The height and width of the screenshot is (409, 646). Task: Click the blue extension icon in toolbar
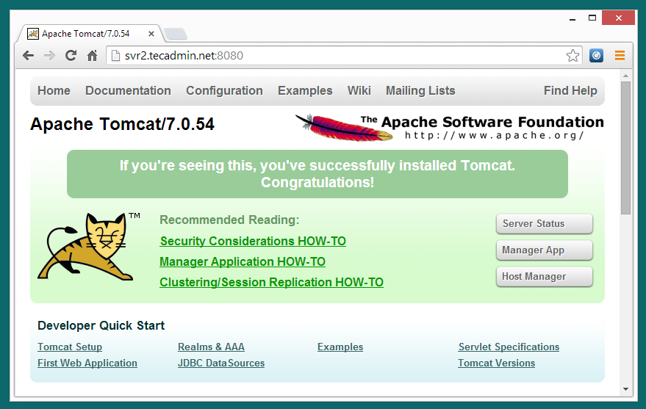click(596, 55)
